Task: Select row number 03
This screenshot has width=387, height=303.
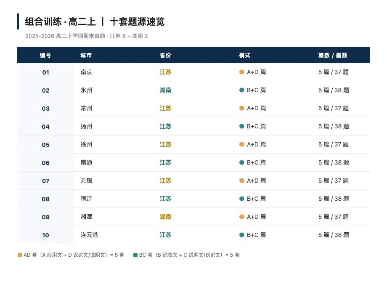Action: tap(46, 109)
